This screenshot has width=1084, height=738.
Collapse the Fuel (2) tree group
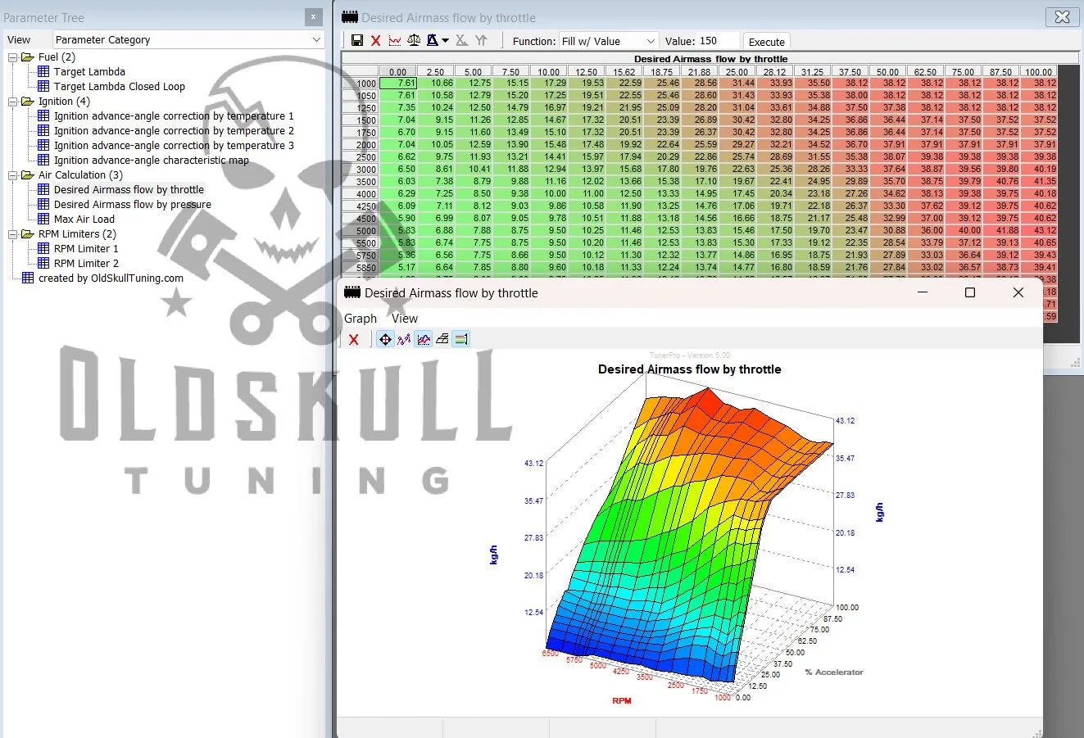coord(13,57)
